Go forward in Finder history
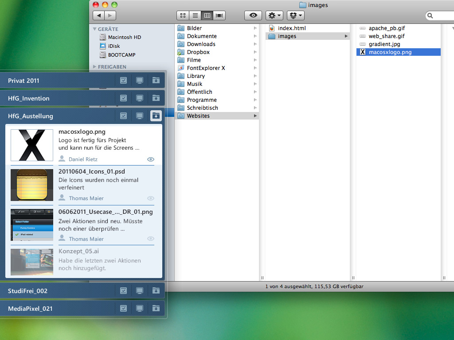Viewport: 454px width, 340px height. coord(110,15)
